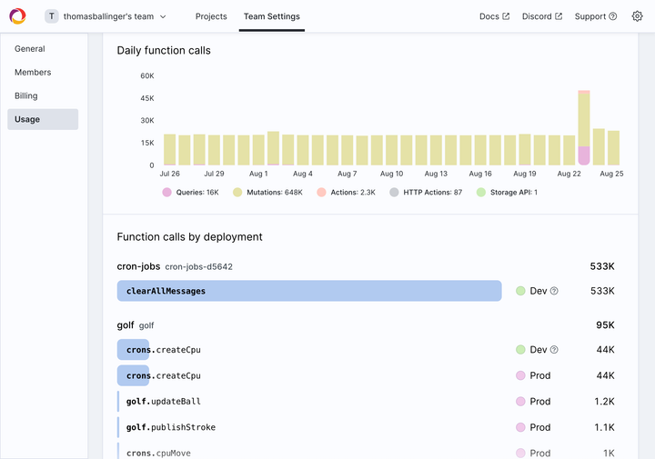This screenshot has height=459, width=655.
Task: Open the Docs link
Action: 494,16
